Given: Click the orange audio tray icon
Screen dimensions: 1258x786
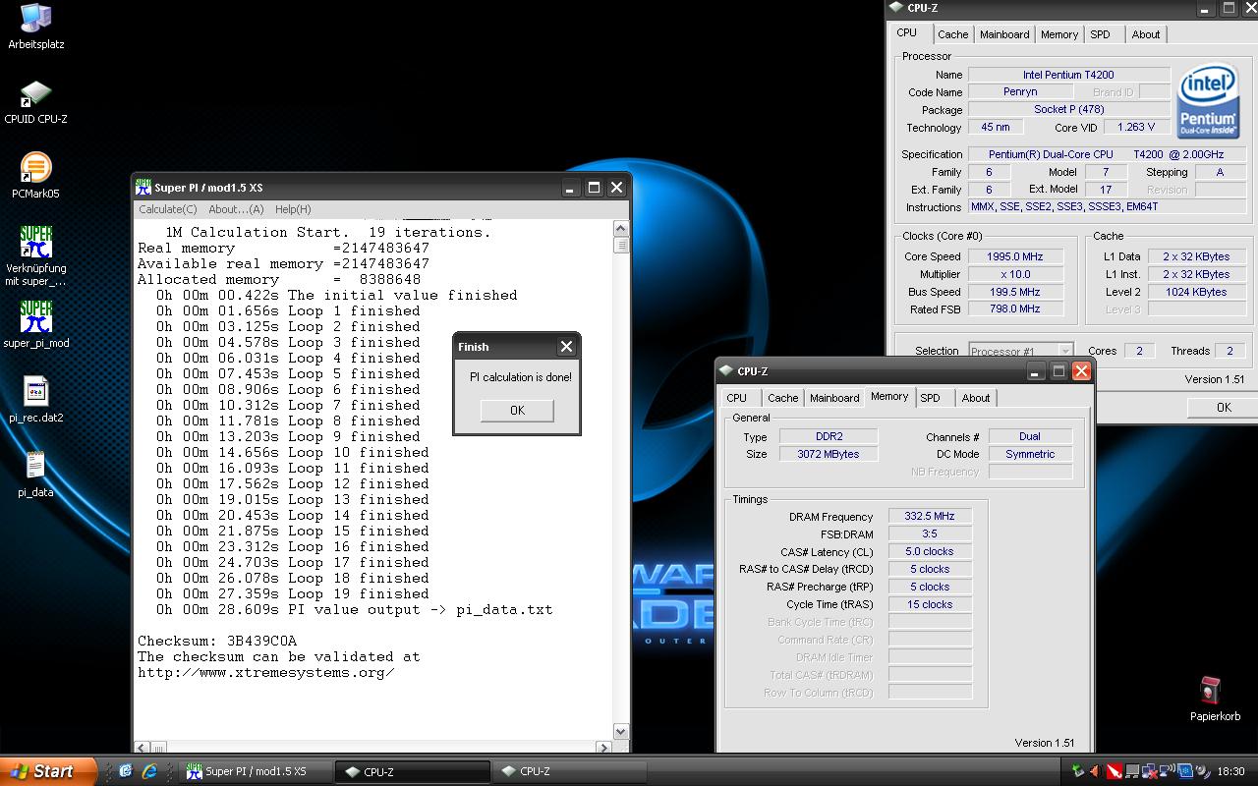Looking at the screenshot, I should coord(1096,771).
